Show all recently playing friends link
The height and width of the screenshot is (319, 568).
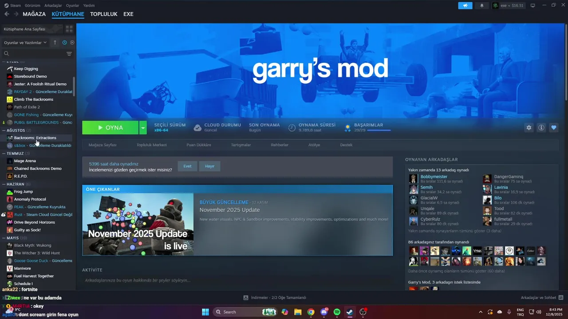[454, 231]
